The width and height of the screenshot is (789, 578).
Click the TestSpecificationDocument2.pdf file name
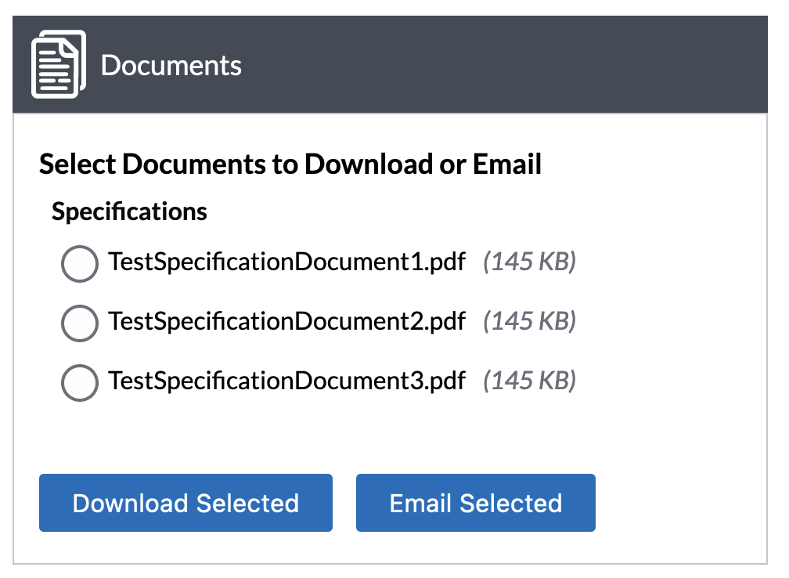pos(286,321)
